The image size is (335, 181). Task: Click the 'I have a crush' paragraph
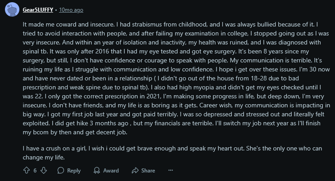pos(172,153)
